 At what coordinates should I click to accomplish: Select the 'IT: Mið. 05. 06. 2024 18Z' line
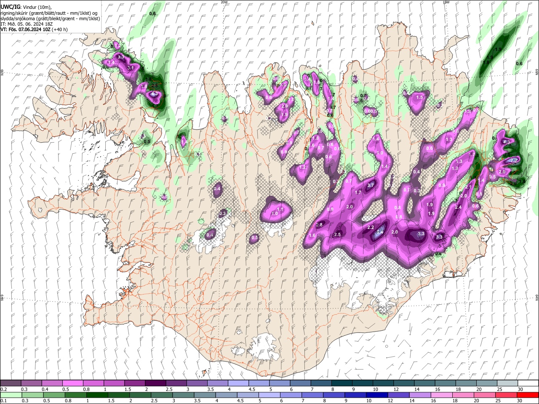point(27,24)
